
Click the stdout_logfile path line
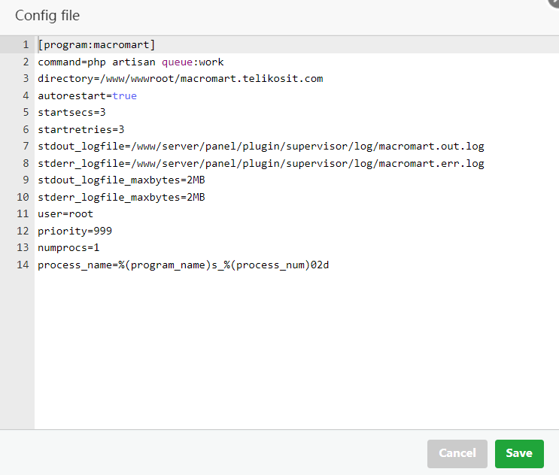pos(260,146)
